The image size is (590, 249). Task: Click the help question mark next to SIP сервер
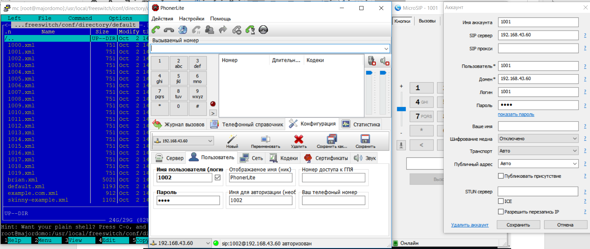coord(585,35)
